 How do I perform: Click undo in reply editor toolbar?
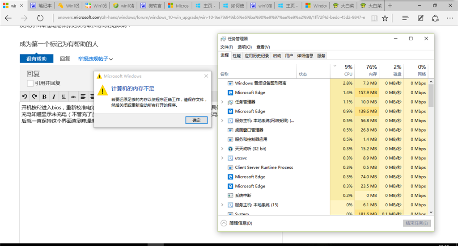pos(25,96)
